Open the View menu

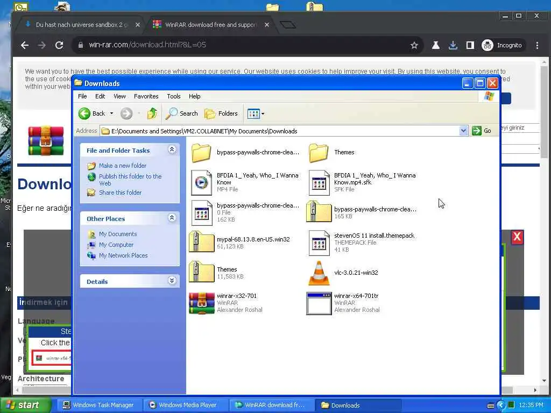pyautogui.click(x=119, y=96)
